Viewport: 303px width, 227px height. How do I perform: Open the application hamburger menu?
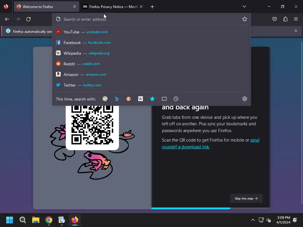pyautogui.click(x=296, y=19)
